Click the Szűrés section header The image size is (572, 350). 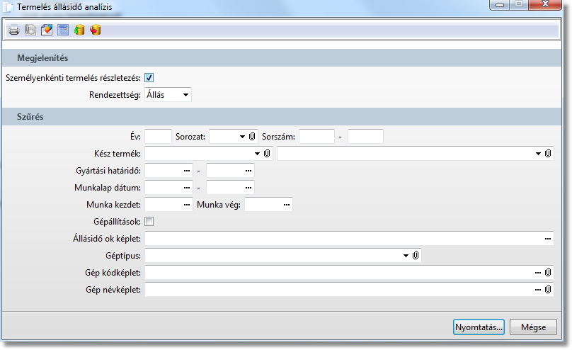pos(282,117)
